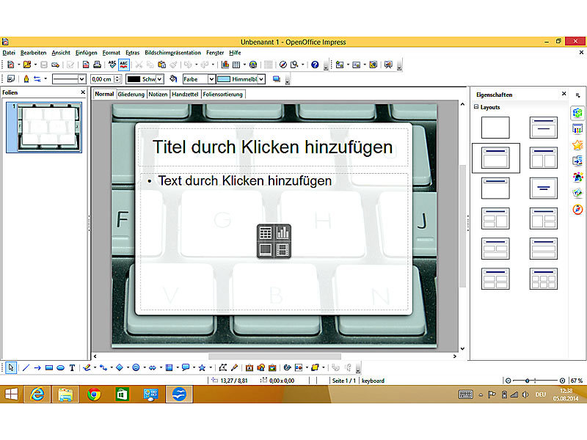The image size is (587, 440).
Task: Open the Einfügen menu
Action: pyautogui.click(x=86, y=53)
